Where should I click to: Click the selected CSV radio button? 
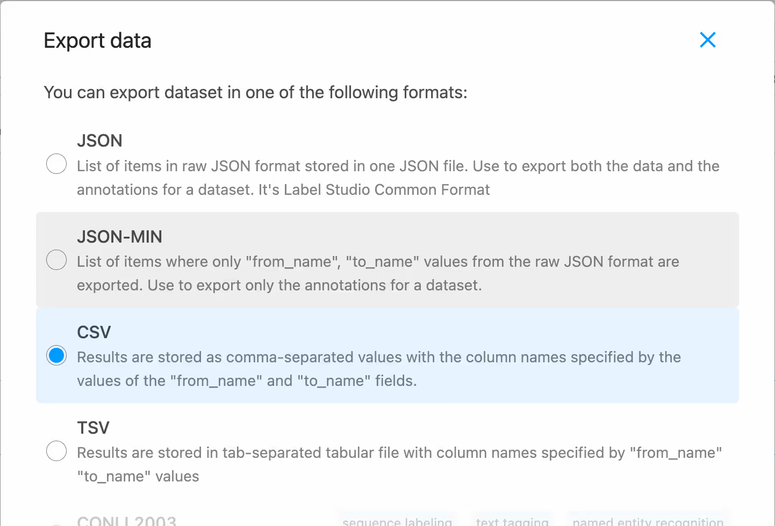coord(56,355)
